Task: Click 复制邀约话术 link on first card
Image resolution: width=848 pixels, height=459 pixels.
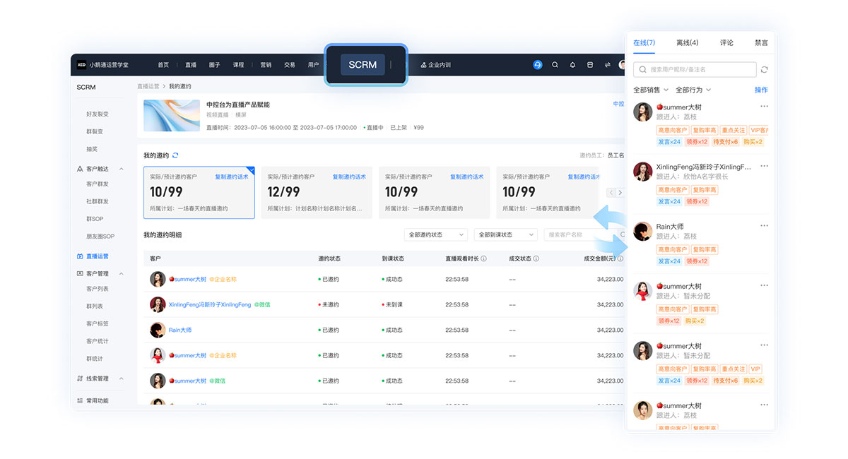Action: pos(231,177)
